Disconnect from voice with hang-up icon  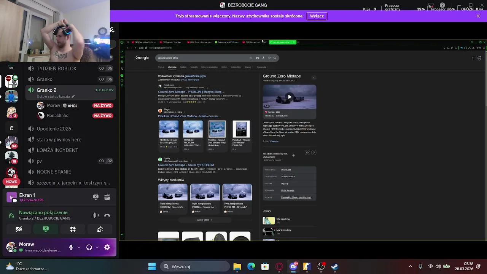[107, 215]
